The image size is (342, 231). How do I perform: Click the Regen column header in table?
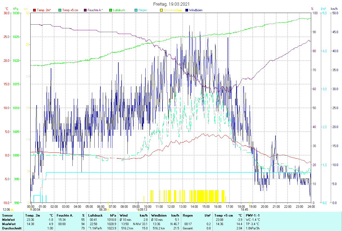(x=187, y=215)
